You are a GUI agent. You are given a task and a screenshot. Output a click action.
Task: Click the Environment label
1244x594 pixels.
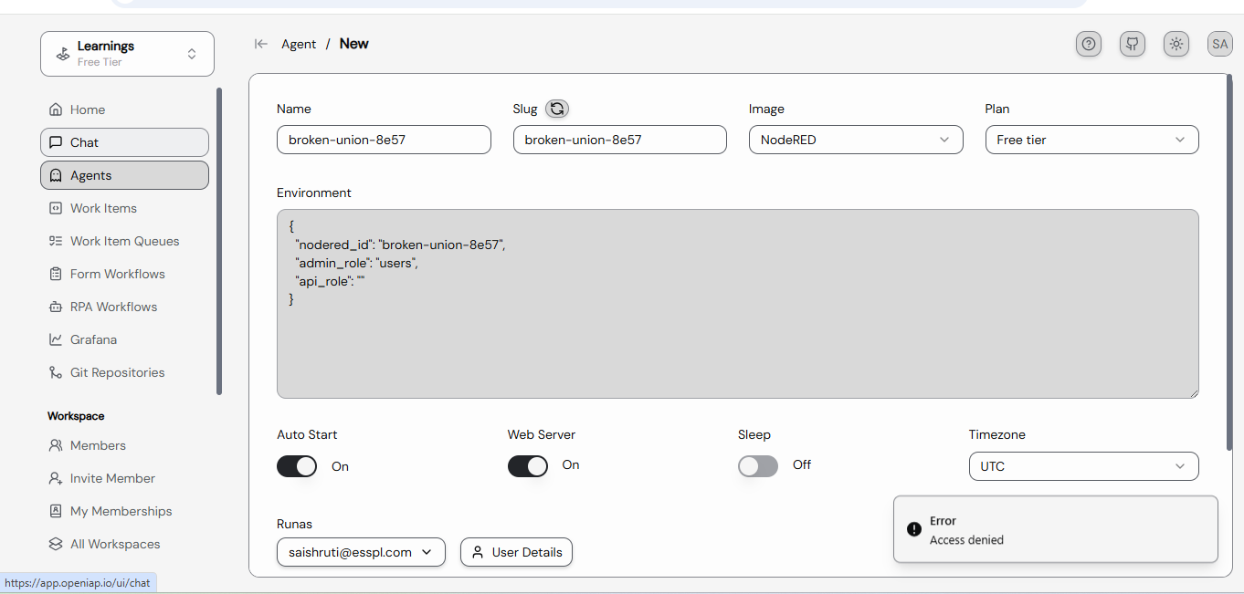point(314,193)
